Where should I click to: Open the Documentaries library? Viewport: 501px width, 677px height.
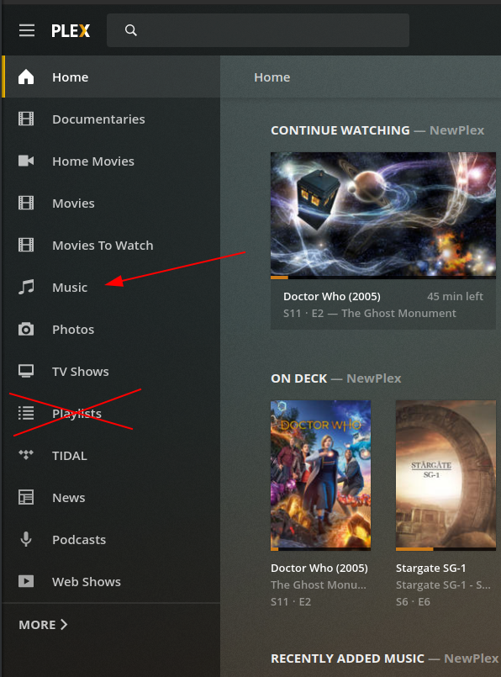111,119
